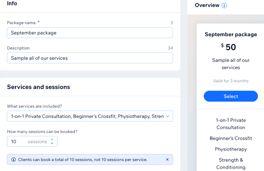Click the sessions number field showing 10

click(32, 142)
